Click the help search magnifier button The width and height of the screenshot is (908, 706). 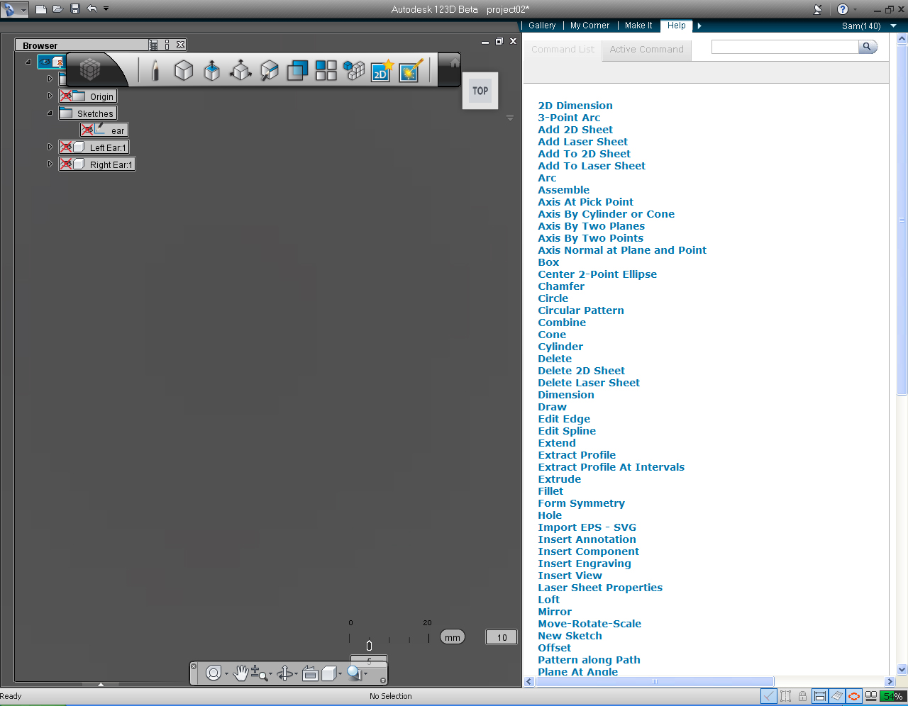point(868,47)
